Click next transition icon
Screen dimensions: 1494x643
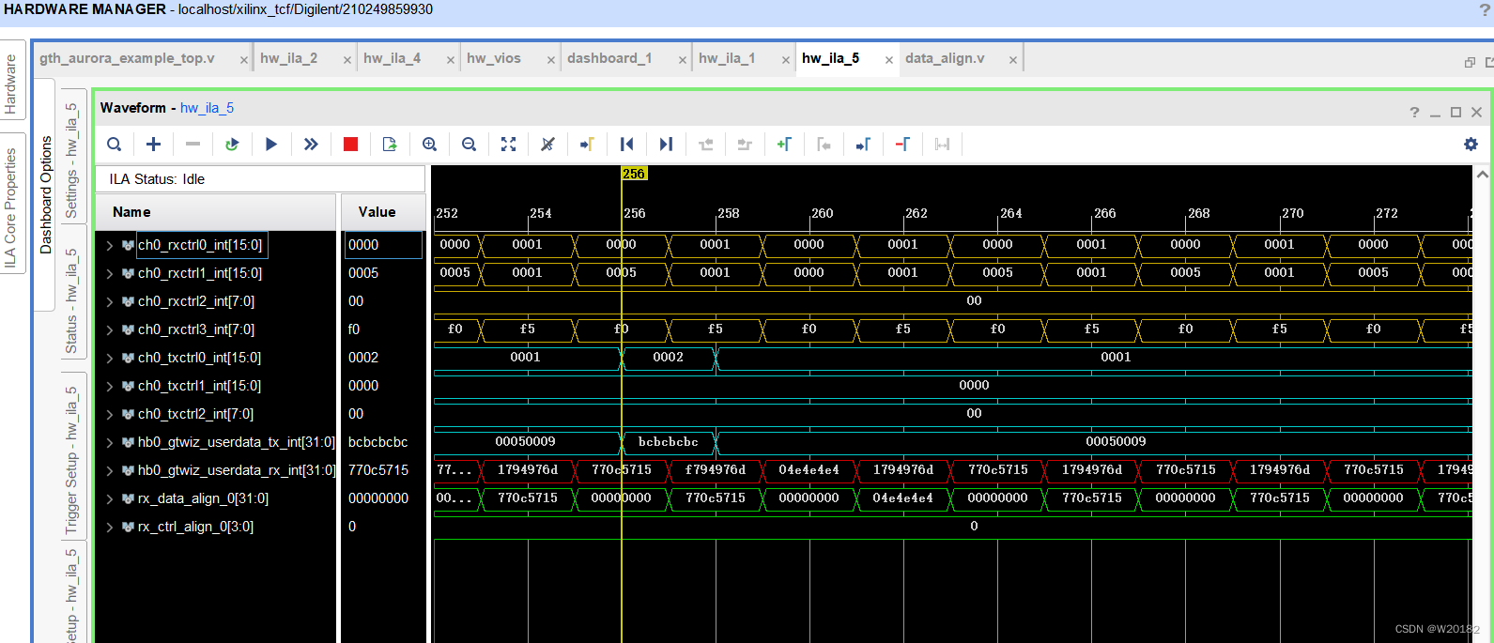[745, 145]
